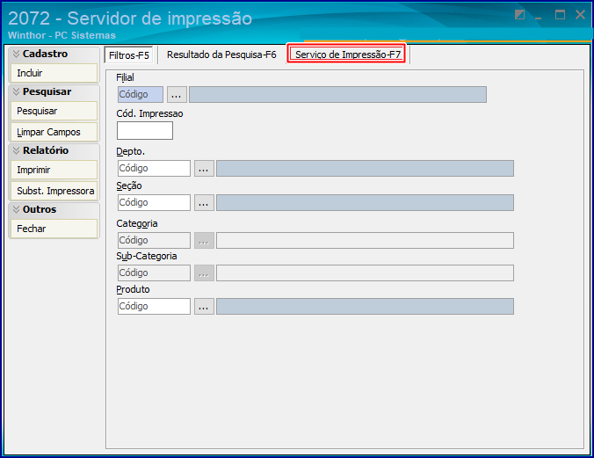The width and height of the screenshot is (594, 458).
Task: Click the Produto description field
Action: point(366,306)
